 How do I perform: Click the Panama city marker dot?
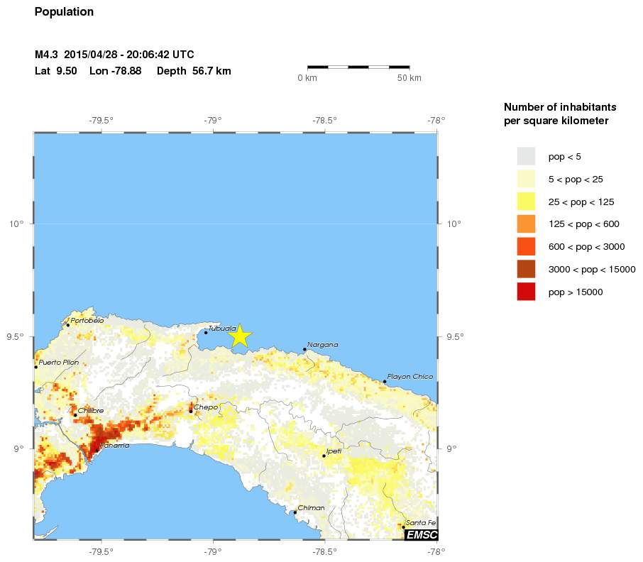pos(97,450)
